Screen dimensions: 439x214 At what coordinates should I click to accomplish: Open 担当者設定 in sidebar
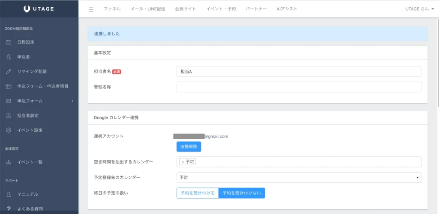coord(28,115)
